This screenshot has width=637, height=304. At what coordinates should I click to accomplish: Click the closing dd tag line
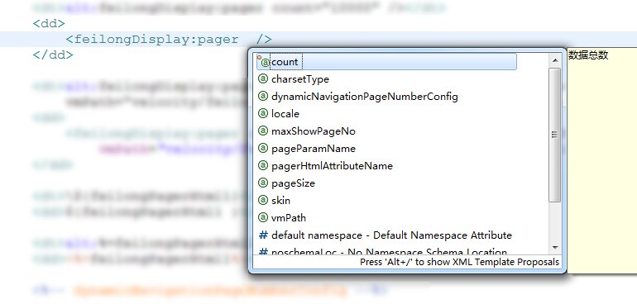click(53, 55)
